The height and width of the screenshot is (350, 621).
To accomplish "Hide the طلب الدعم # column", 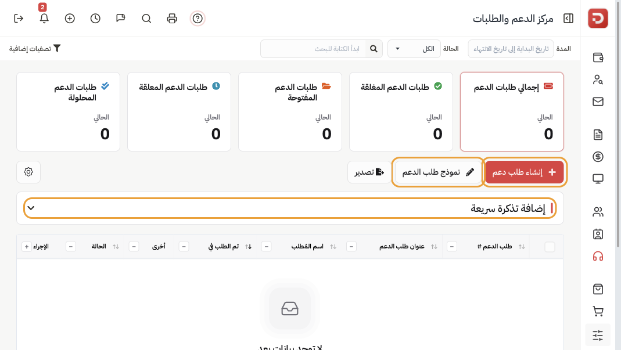I will click(451, 247).
